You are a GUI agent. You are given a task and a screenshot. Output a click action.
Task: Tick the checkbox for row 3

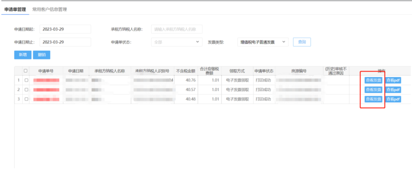(x=26, y=99)
